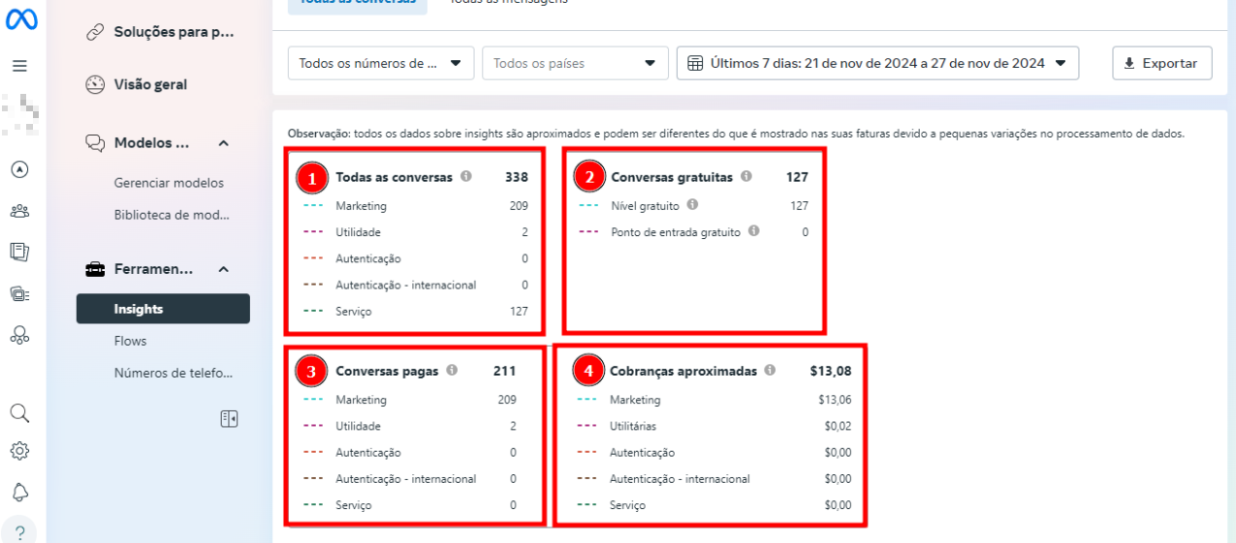Screen dimensions: 1236x543
Task: Open the settings gear icon
Action: pos(19,451)
